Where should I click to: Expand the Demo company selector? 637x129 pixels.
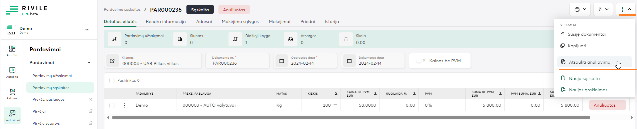coord(87,30)
